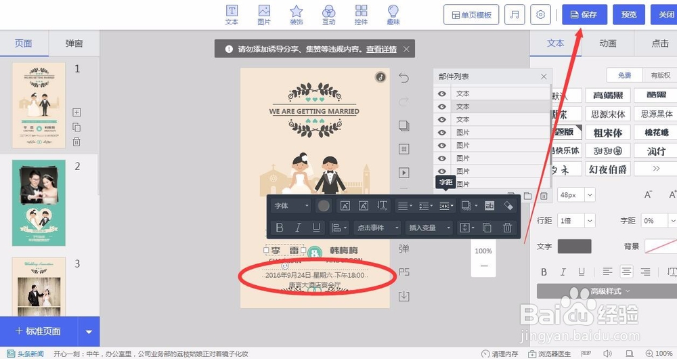The height and width of the screenshot is (359, 677).
Task: Click the 查看详情 link in the notice
Action: click(x=381, y=49)
